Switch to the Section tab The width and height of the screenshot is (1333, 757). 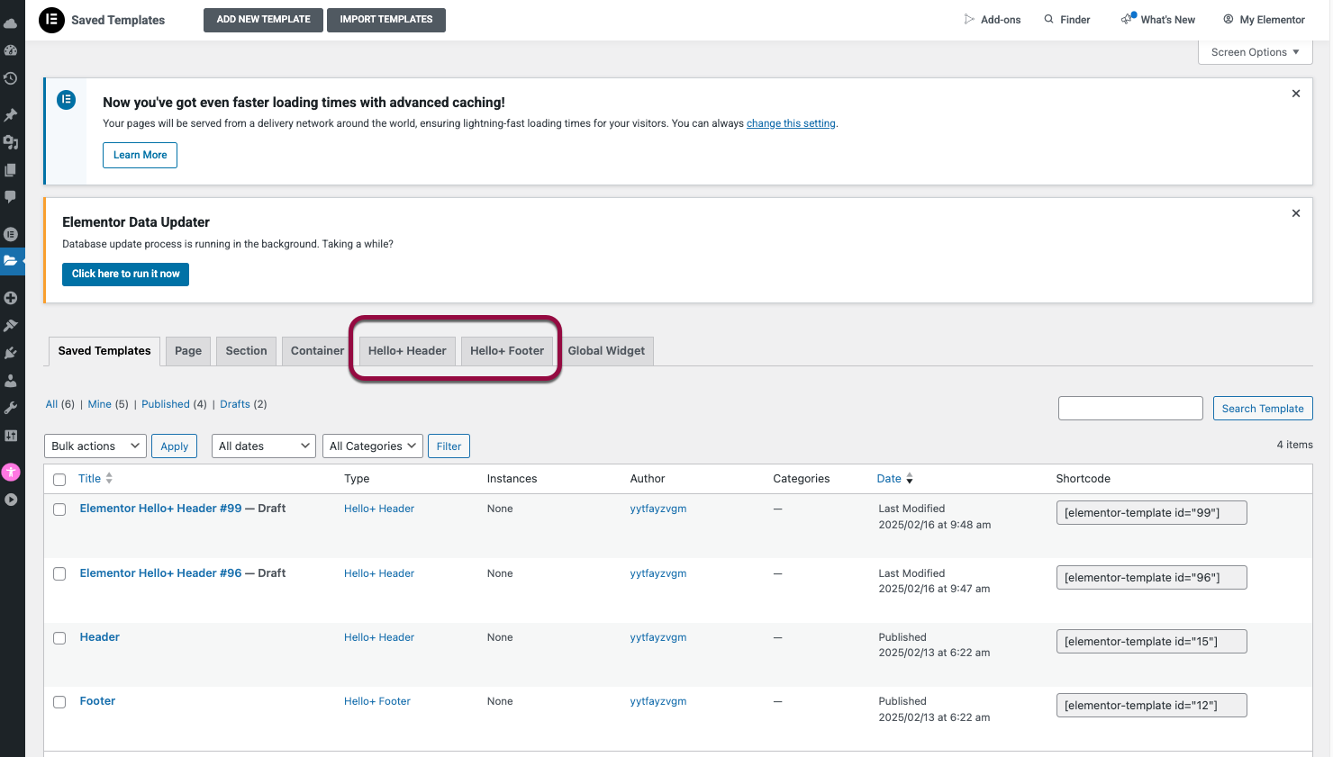[x=246, y=351]
